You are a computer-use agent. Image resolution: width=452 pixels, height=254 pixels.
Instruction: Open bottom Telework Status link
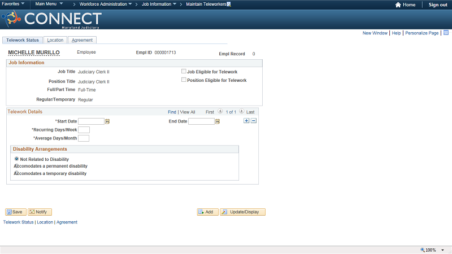(x=18, y=222)
